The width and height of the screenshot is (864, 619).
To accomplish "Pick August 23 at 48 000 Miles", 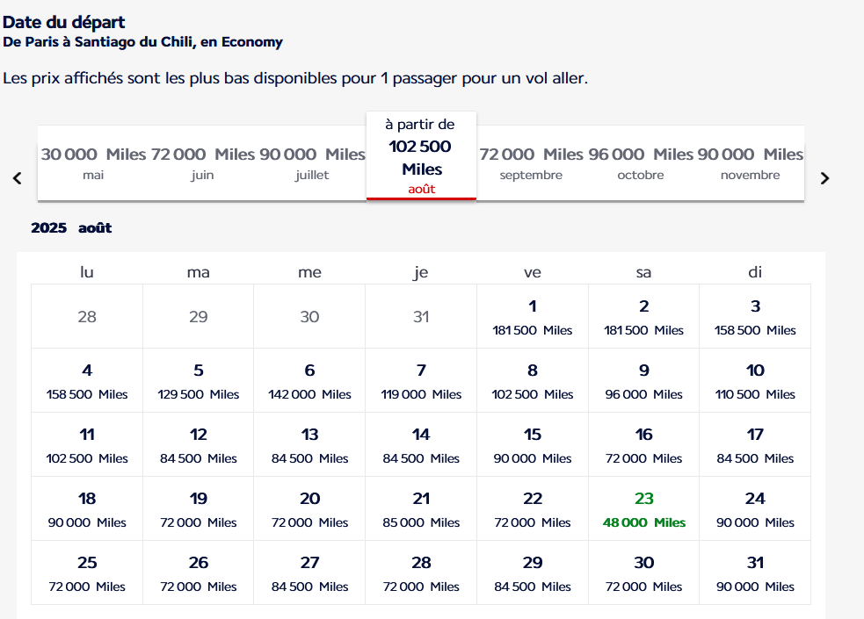I will point(643,509).
